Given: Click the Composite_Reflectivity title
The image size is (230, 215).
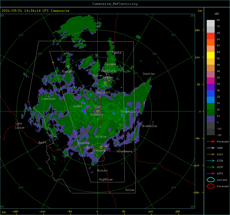Looking at the screenshot, I should click(115, 4).
